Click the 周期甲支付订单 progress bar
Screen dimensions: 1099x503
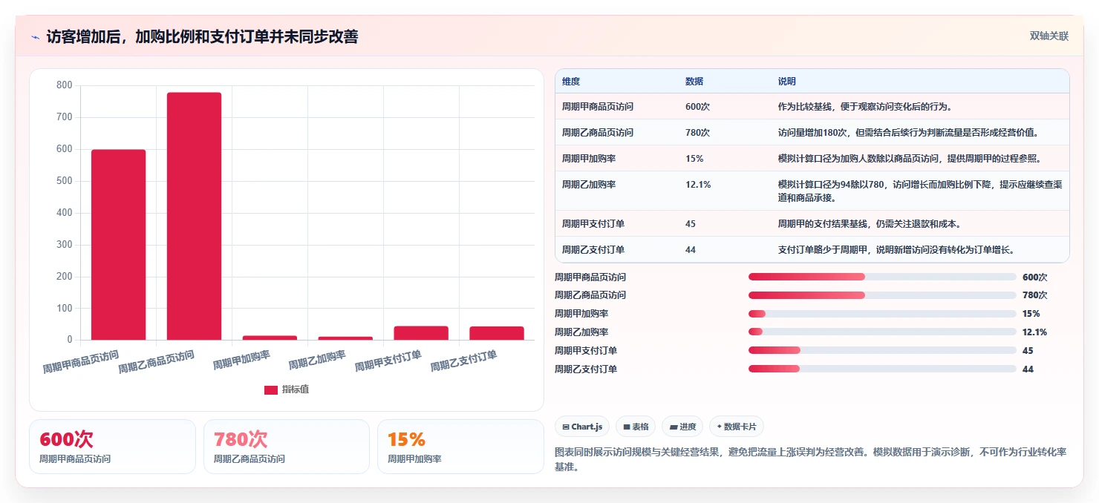[x=882, y=350]
